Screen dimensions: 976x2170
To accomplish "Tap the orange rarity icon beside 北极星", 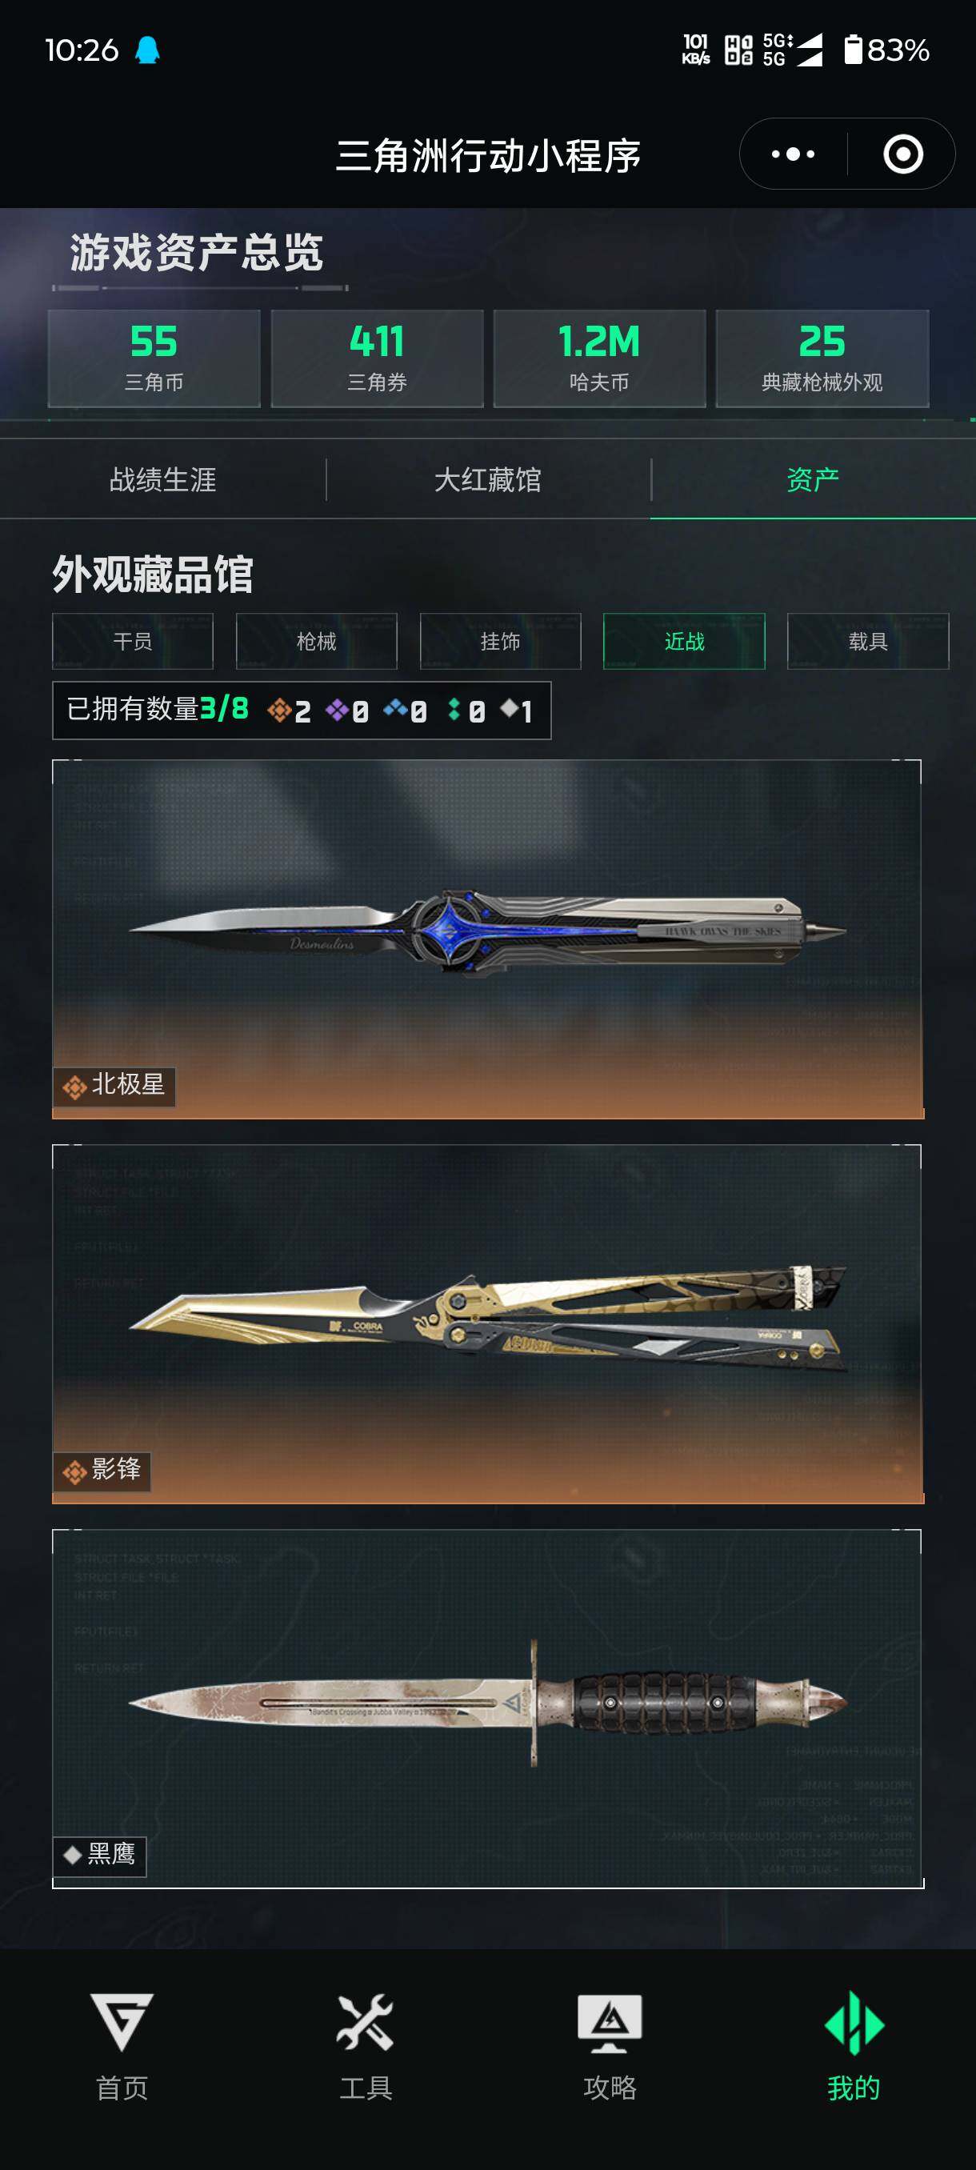I will [x=74, y=1087].
